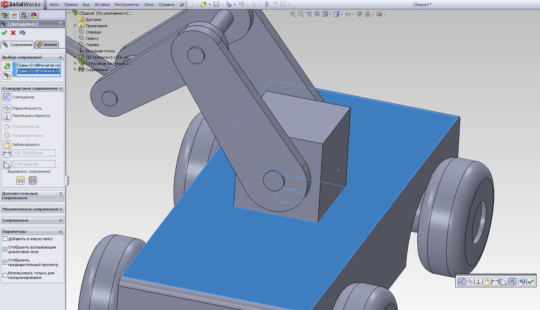Cancel the mate with the red X icon
540x310 pixels.
point(13,33)
